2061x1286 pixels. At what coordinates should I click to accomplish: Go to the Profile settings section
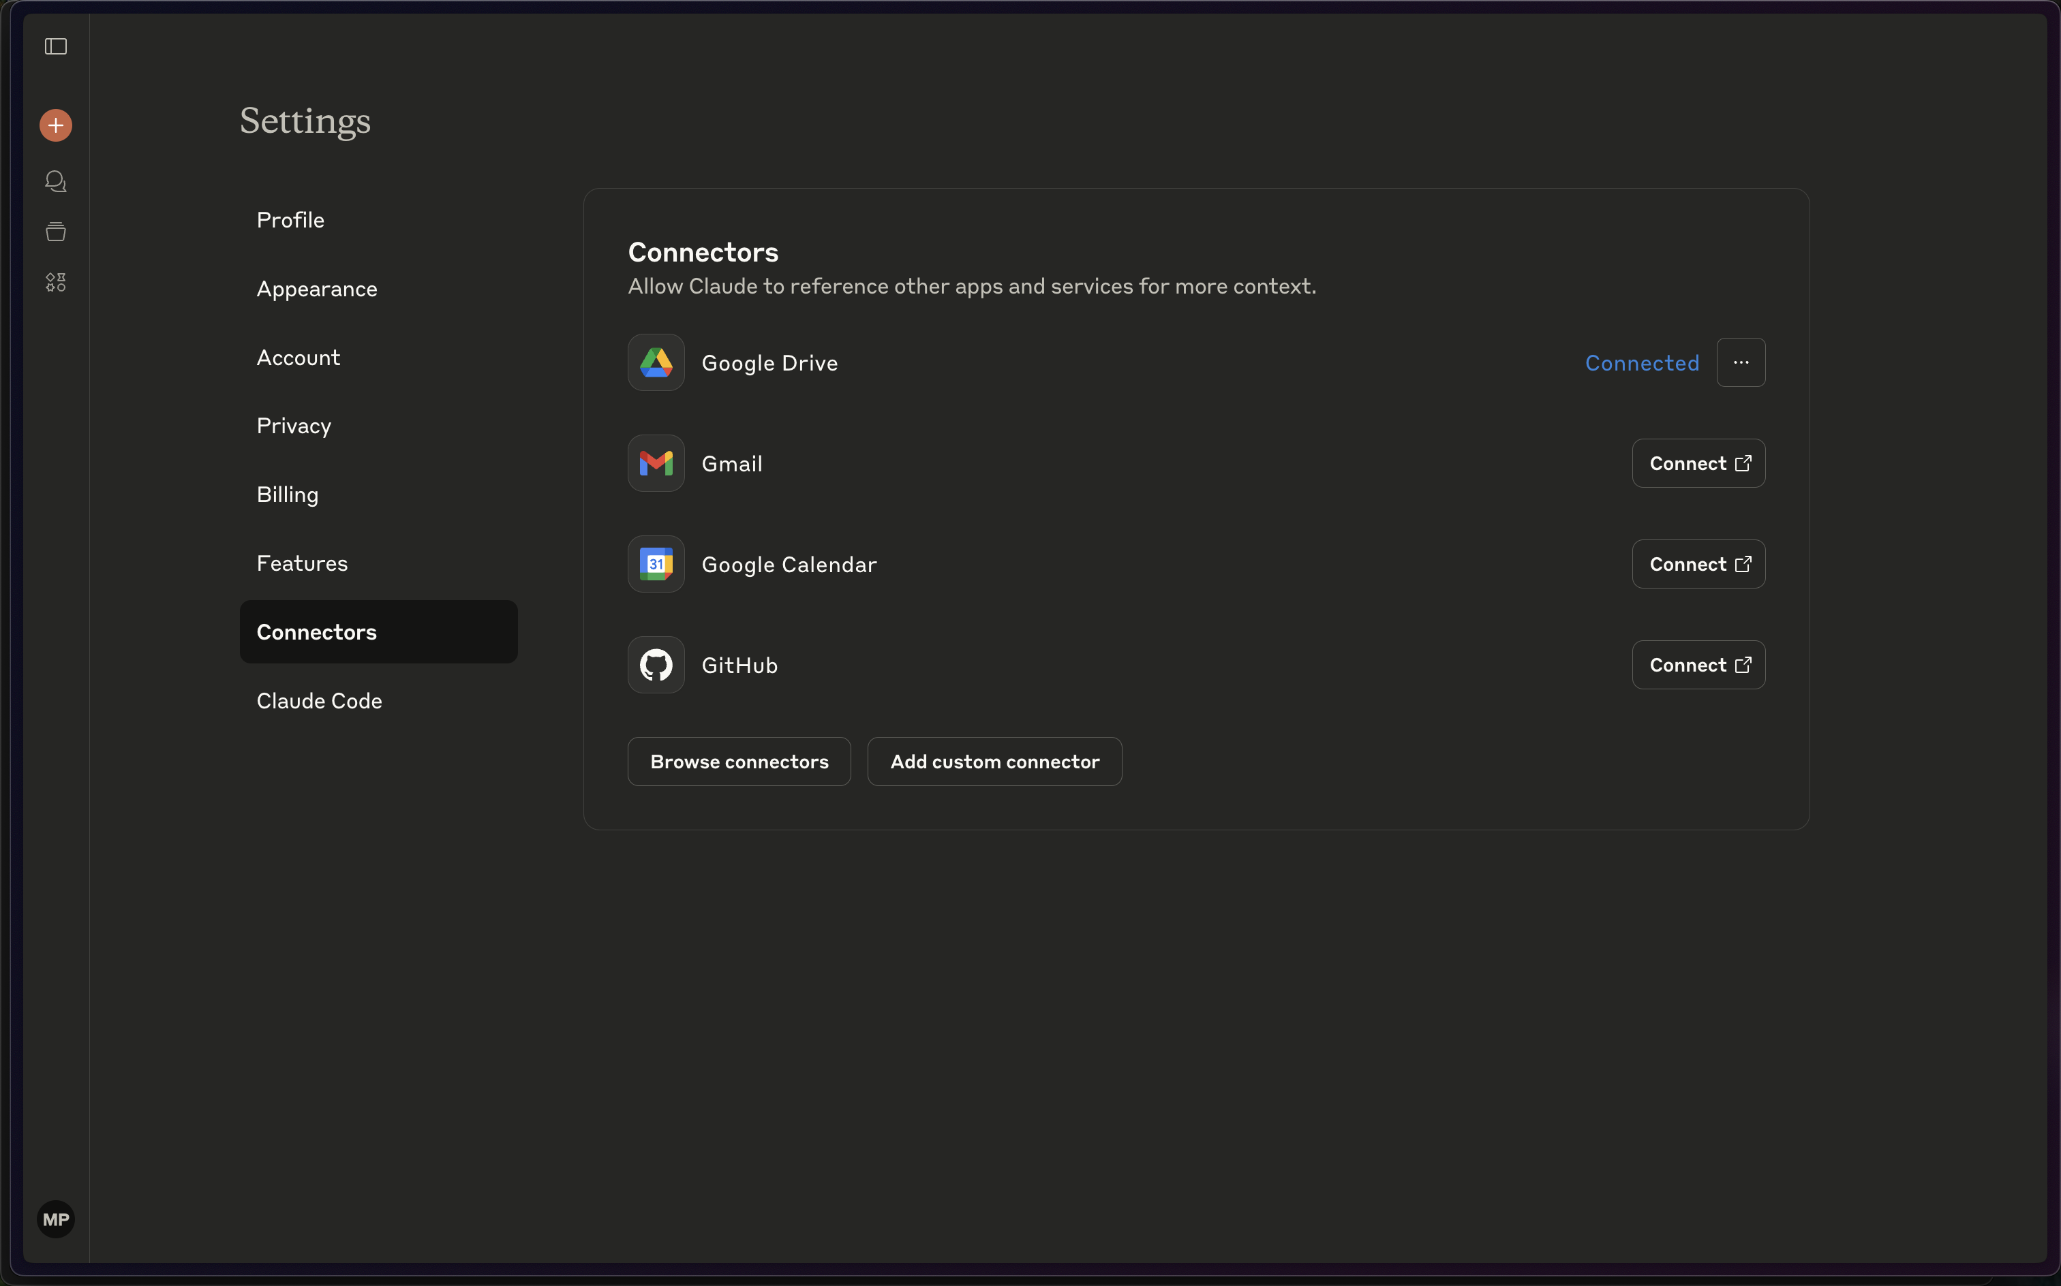[x=379, y=220]
